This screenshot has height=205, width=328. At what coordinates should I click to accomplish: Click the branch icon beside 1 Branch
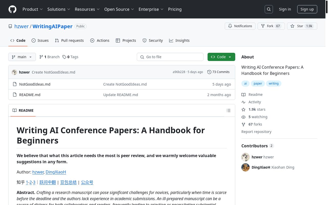click(41, 57)
